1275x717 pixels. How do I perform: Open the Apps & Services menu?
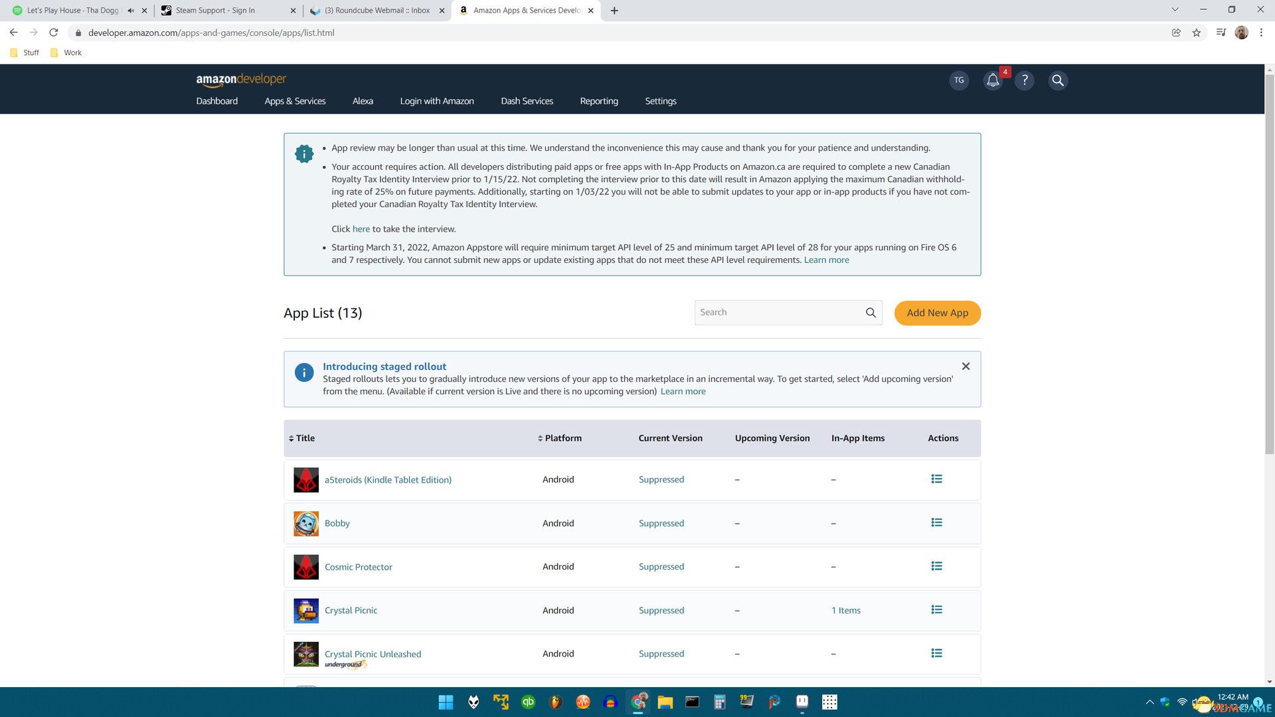coord(295,101)
